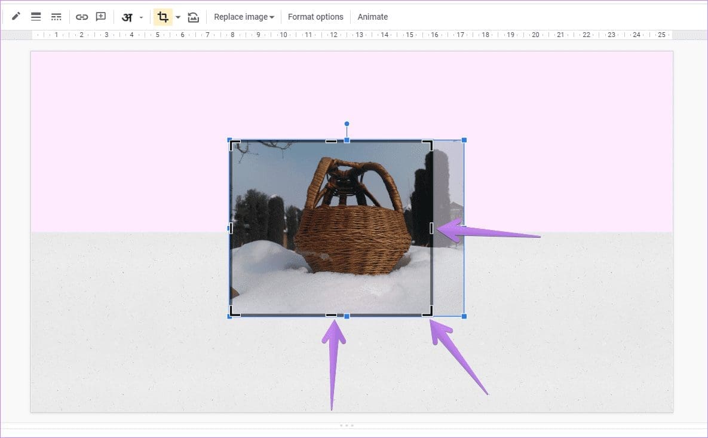Click the Animate button

point(372,17)
